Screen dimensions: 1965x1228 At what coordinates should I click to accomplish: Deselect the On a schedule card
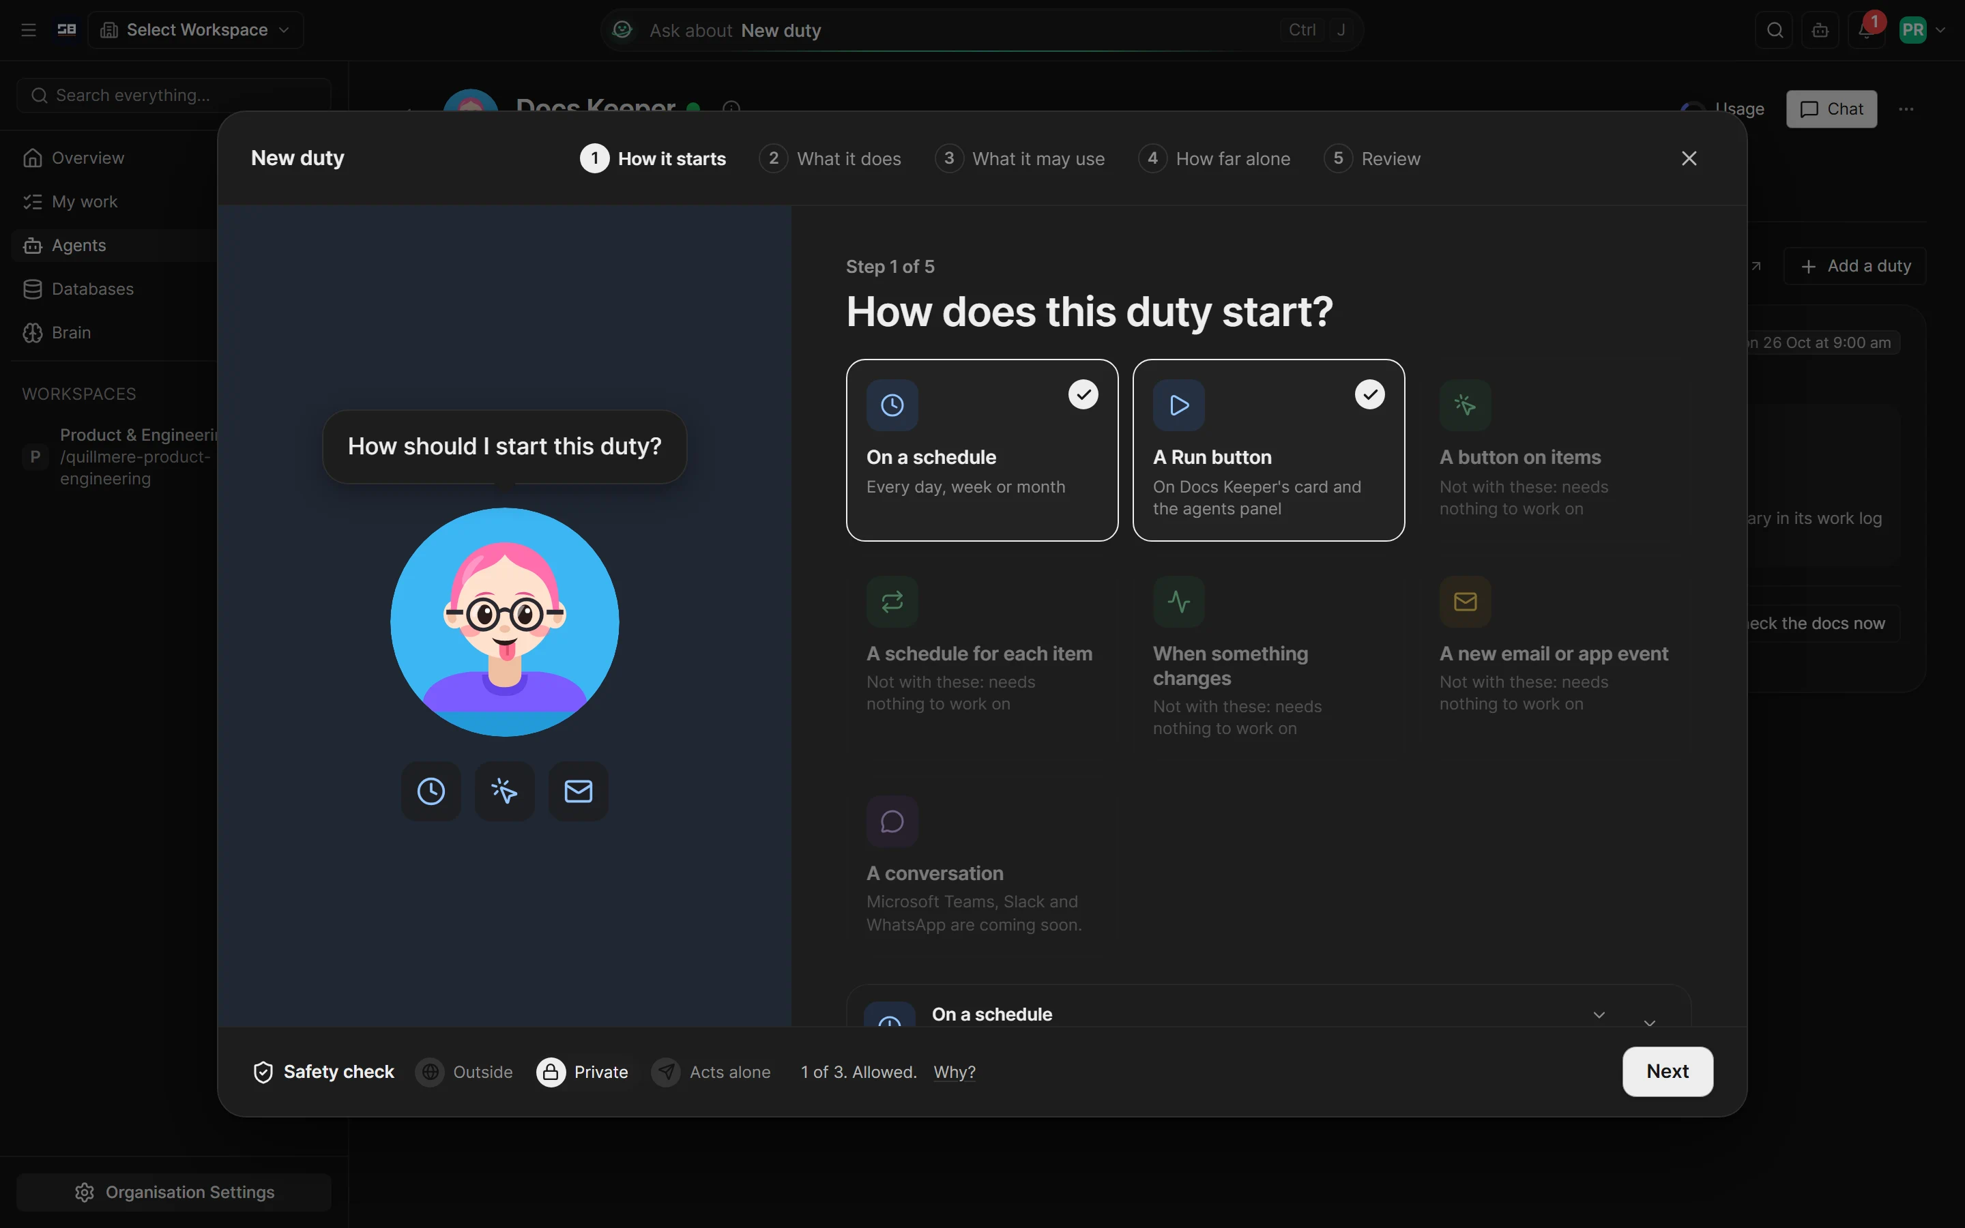982,450
